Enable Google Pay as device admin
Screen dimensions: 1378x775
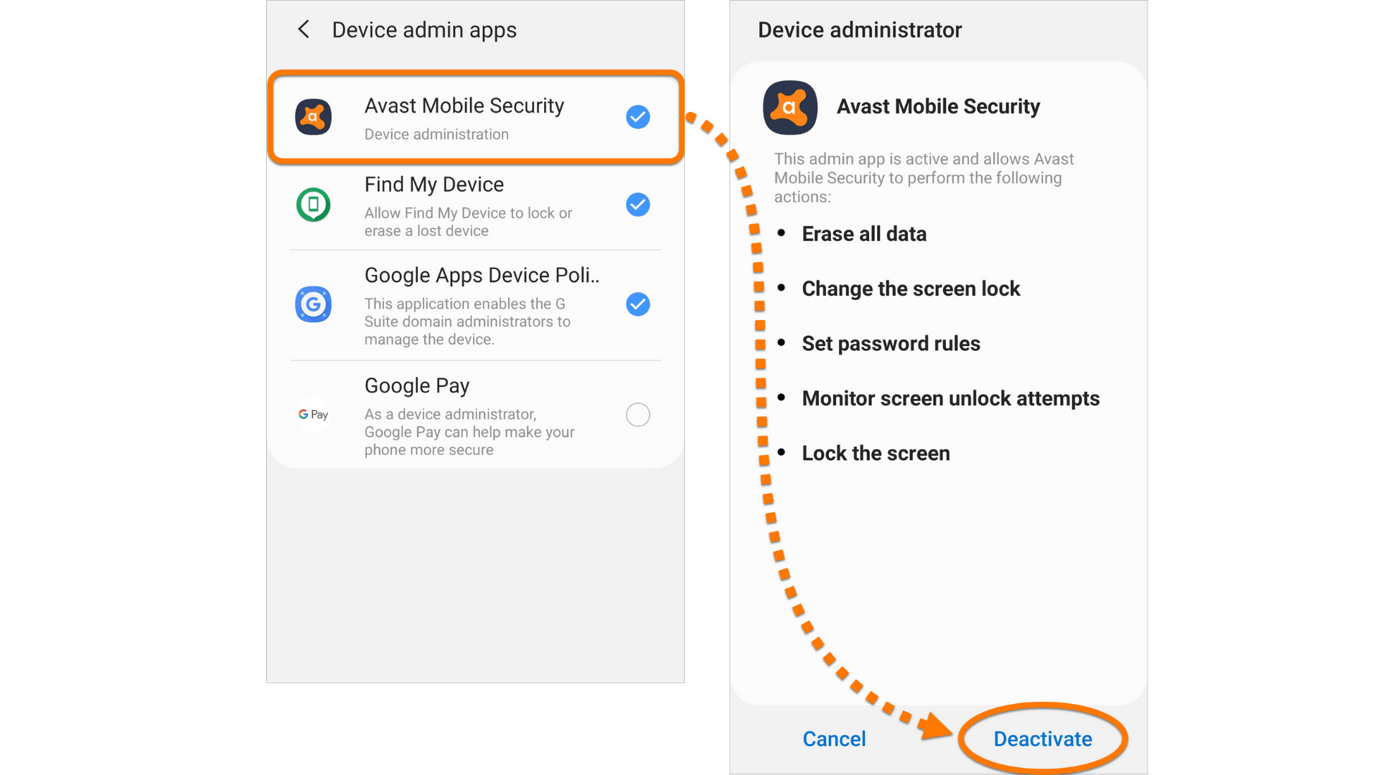point(638,415)
